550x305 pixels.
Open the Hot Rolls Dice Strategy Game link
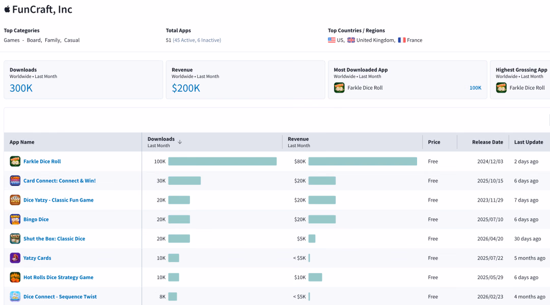59,278
